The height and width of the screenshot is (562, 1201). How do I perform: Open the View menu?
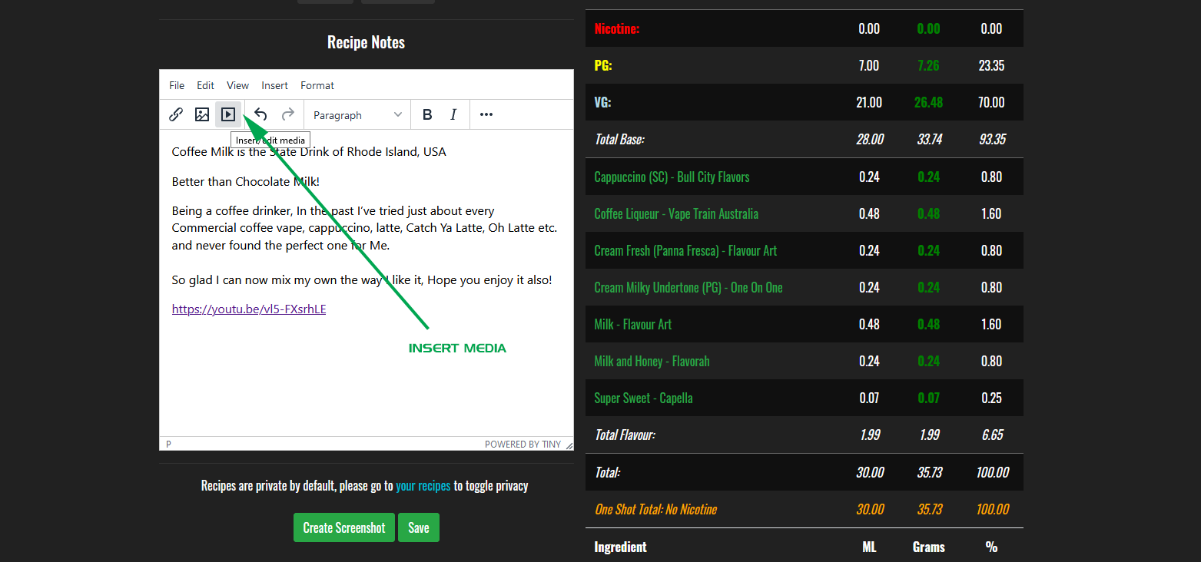[x=238, y=85]
